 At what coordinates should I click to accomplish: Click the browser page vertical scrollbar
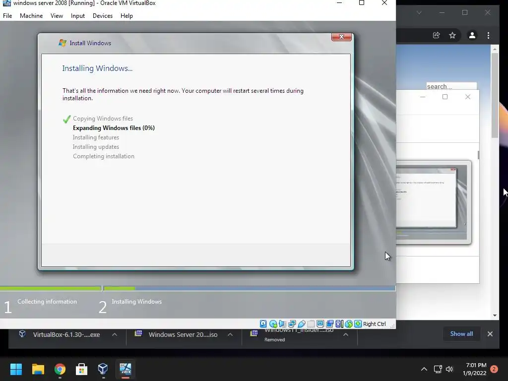(x=495, y=96)
